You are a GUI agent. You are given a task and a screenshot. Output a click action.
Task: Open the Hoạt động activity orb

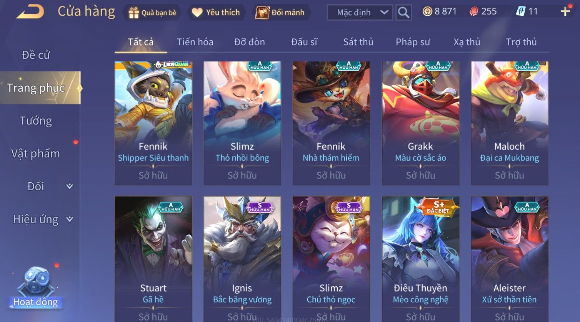pos(36,288)
